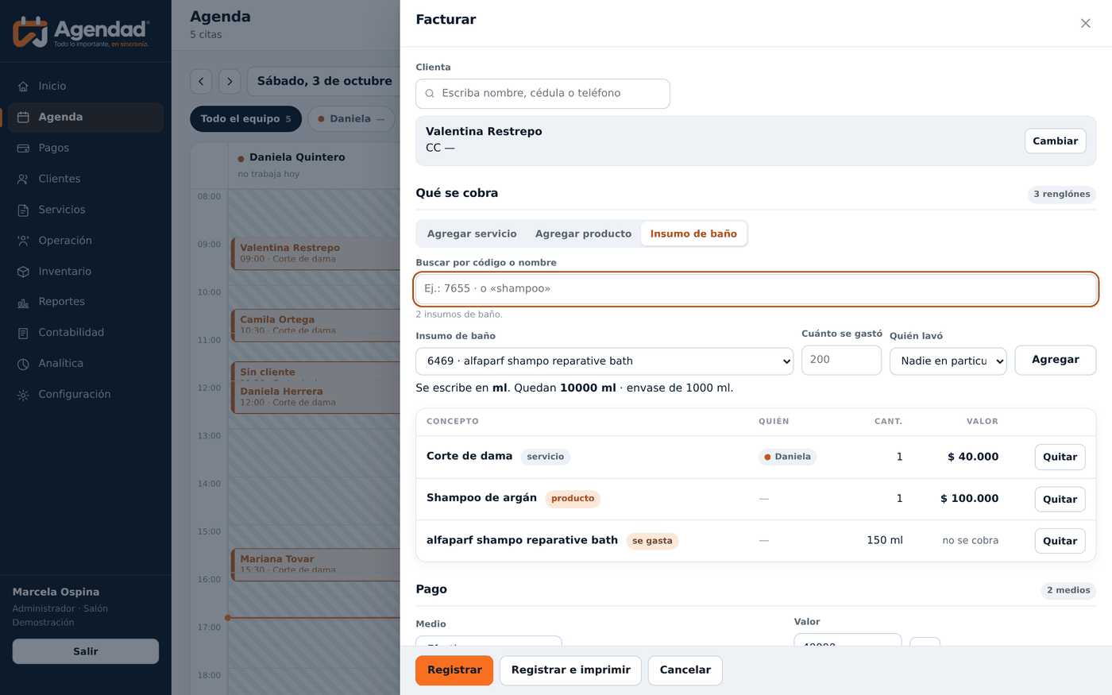This screenshot has width=1112, height=695.
Task: Click the Agenda calendar icon in the sidebar
Action: (23, 117)
